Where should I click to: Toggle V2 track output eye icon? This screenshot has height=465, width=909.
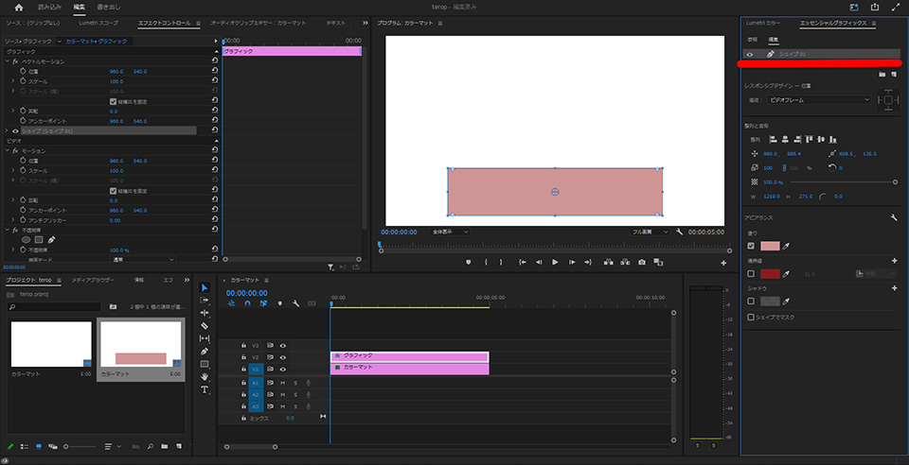click(x=282, y=357)
